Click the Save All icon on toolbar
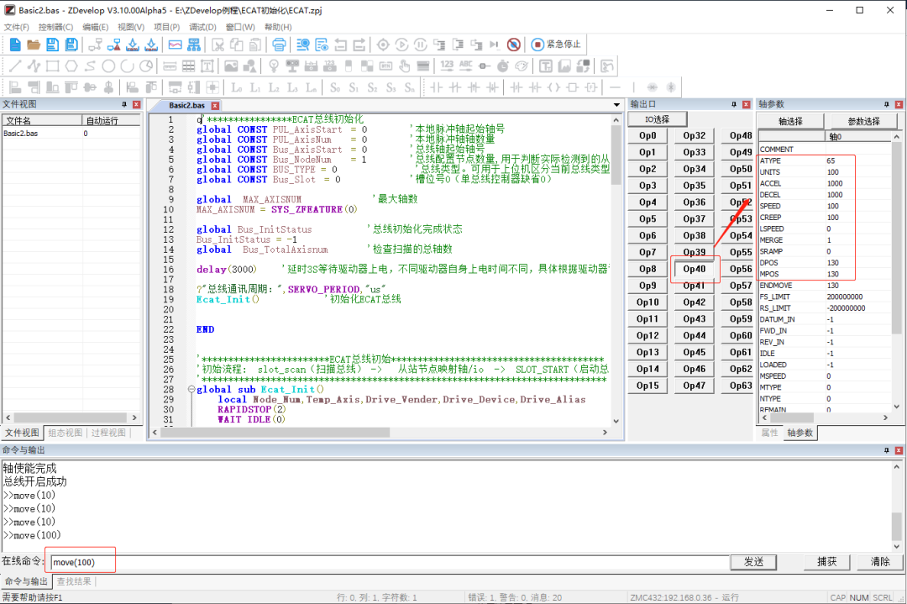907x604 pixels. click(71, 45)
